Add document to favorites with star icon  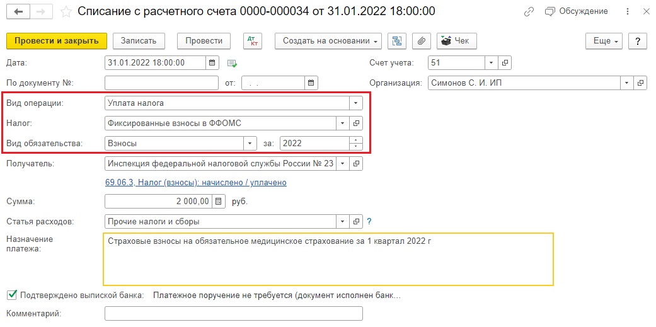coord(66,12)
